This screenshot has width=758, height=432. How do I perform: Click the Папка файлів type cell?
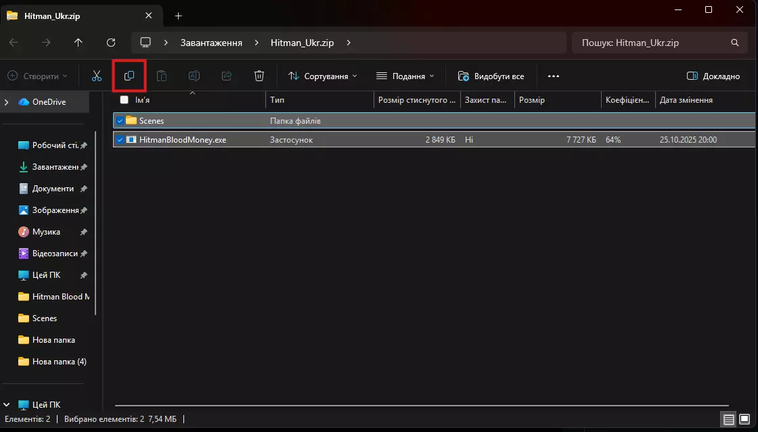pyautogui.click(x=295, y=120)
